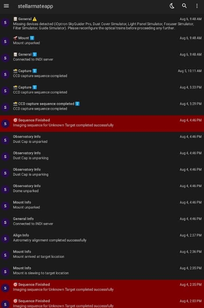Open the search magnifier icon
The width and height of the screenshot is (204, 308).
tap(184, 6)
